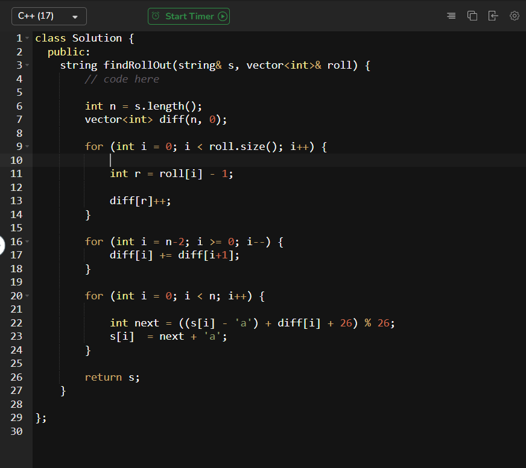Click "s[i] = next + 'a';" line
526x468 pixels.
[168, 336]
